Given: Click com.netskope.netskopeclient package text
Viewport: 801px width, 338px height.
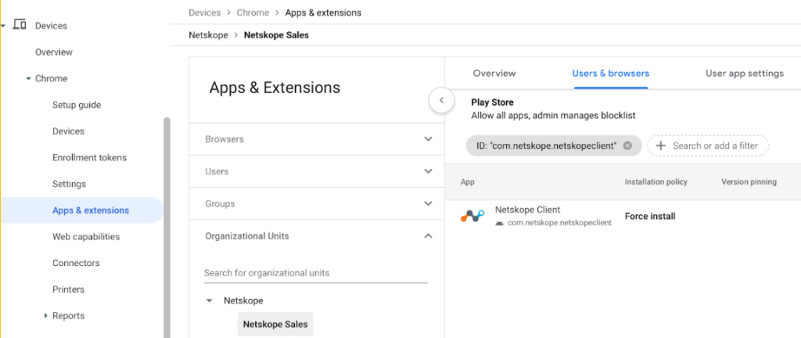Looking at the screenshot, I should click(x=559, y=223).
